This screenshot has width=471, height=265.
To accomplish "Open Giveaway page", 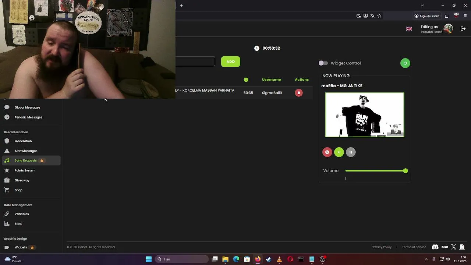I will [x=22, y=180].
